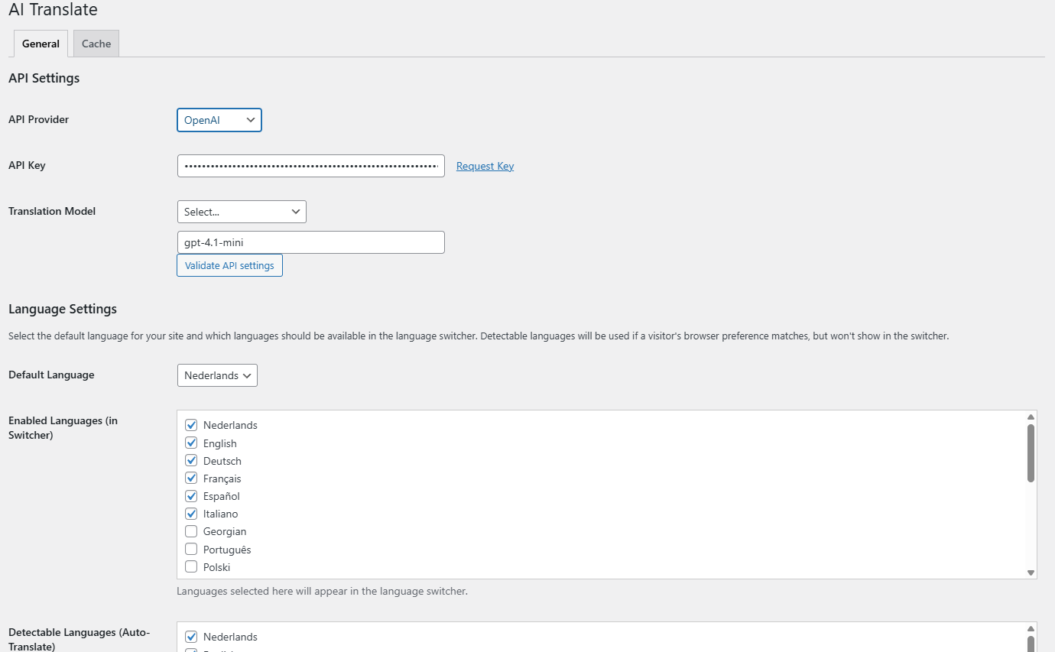Click 'Languages selected here will appear' hint
The height and width of the screenshot is (652, 1055).
(x=322, y=591)
